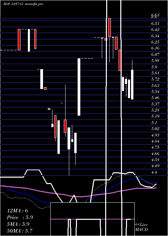Select the 5.37 price axis label

tap(155, 104)
